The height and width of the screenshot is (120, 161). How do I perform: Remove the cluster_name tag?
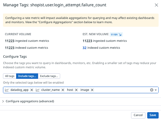pyautogui.click(x=63, y=90)
